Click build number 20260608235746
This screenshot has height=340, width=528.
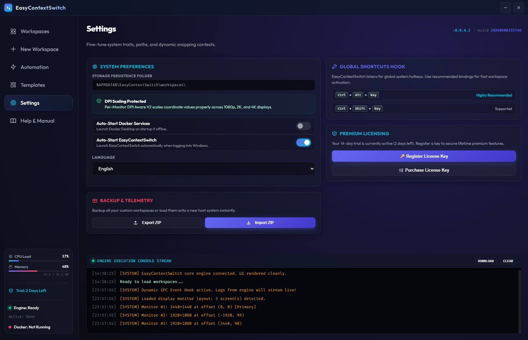tap(506, 30)
